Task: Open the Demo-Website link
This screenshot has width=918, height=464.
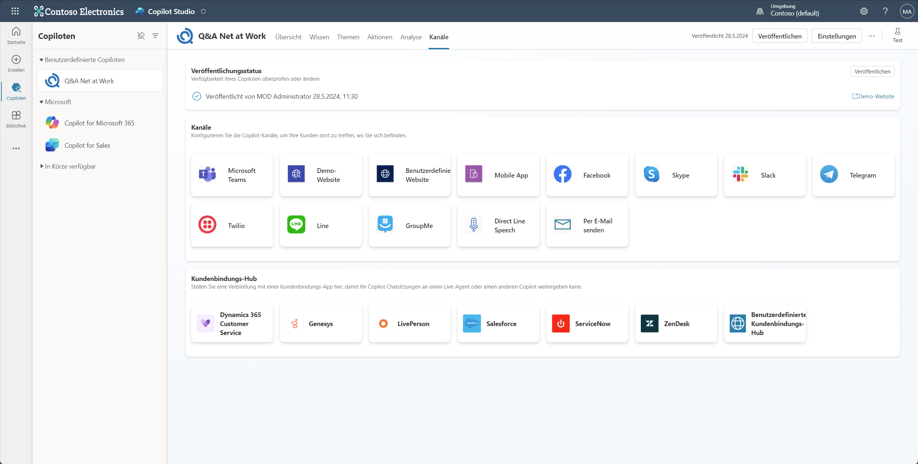Action: [x=873, y=96]
